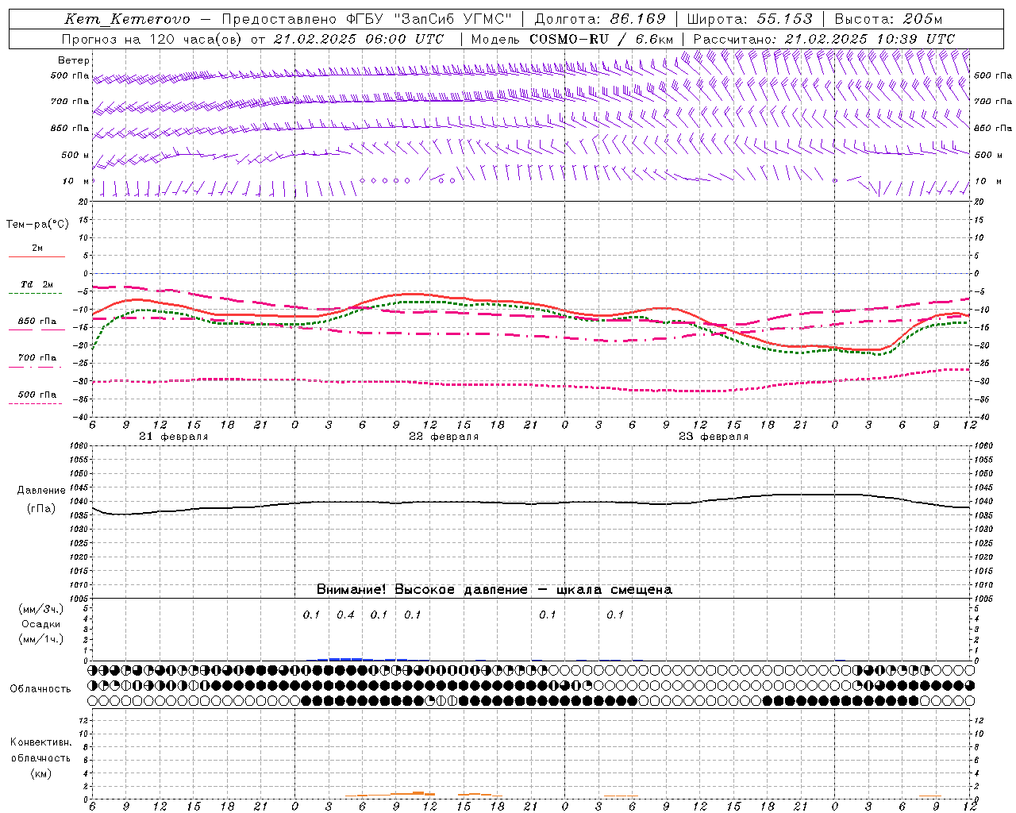
Task: Click the 'Осадки' precipitation label
Action: click(41, 624)
